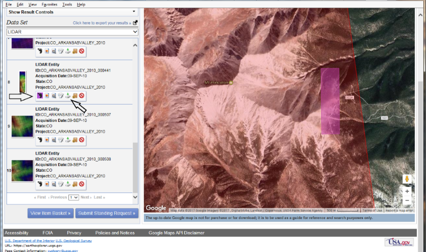Click View Item Basket button

(x=50, y=213)
